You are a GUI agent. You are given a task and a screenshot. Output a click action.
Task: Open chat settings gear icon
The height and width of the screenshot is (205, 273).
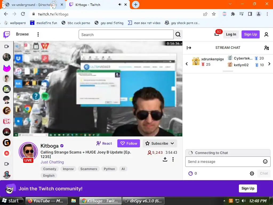(x=252, y=174)
